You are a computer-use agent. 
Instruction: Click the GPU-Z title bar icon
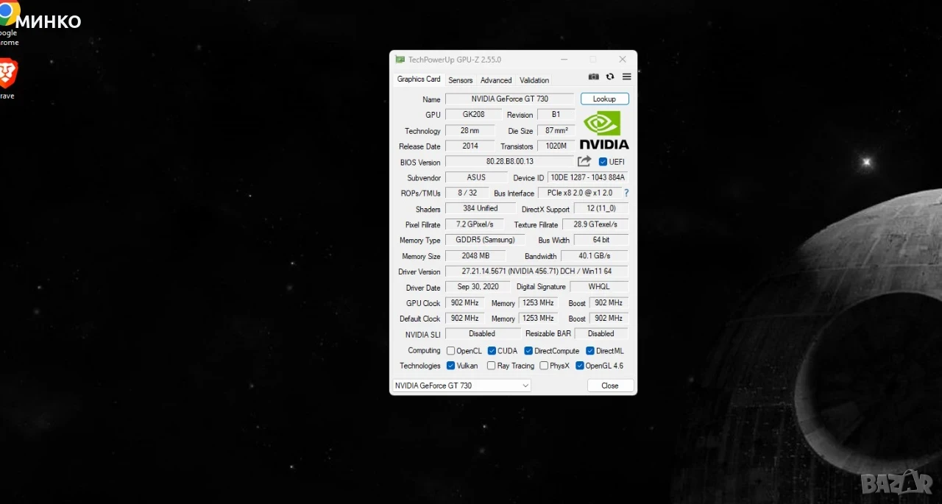coord(400,60)
